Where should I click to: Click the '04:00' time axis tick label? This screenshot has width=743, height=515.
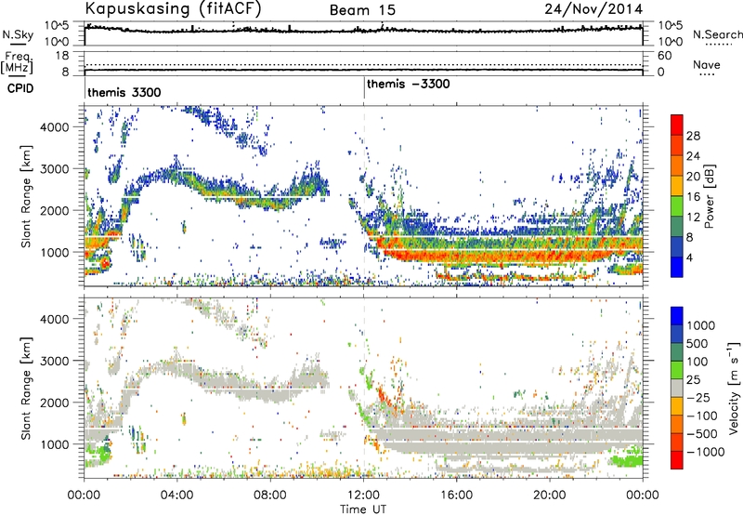[176, 495]
